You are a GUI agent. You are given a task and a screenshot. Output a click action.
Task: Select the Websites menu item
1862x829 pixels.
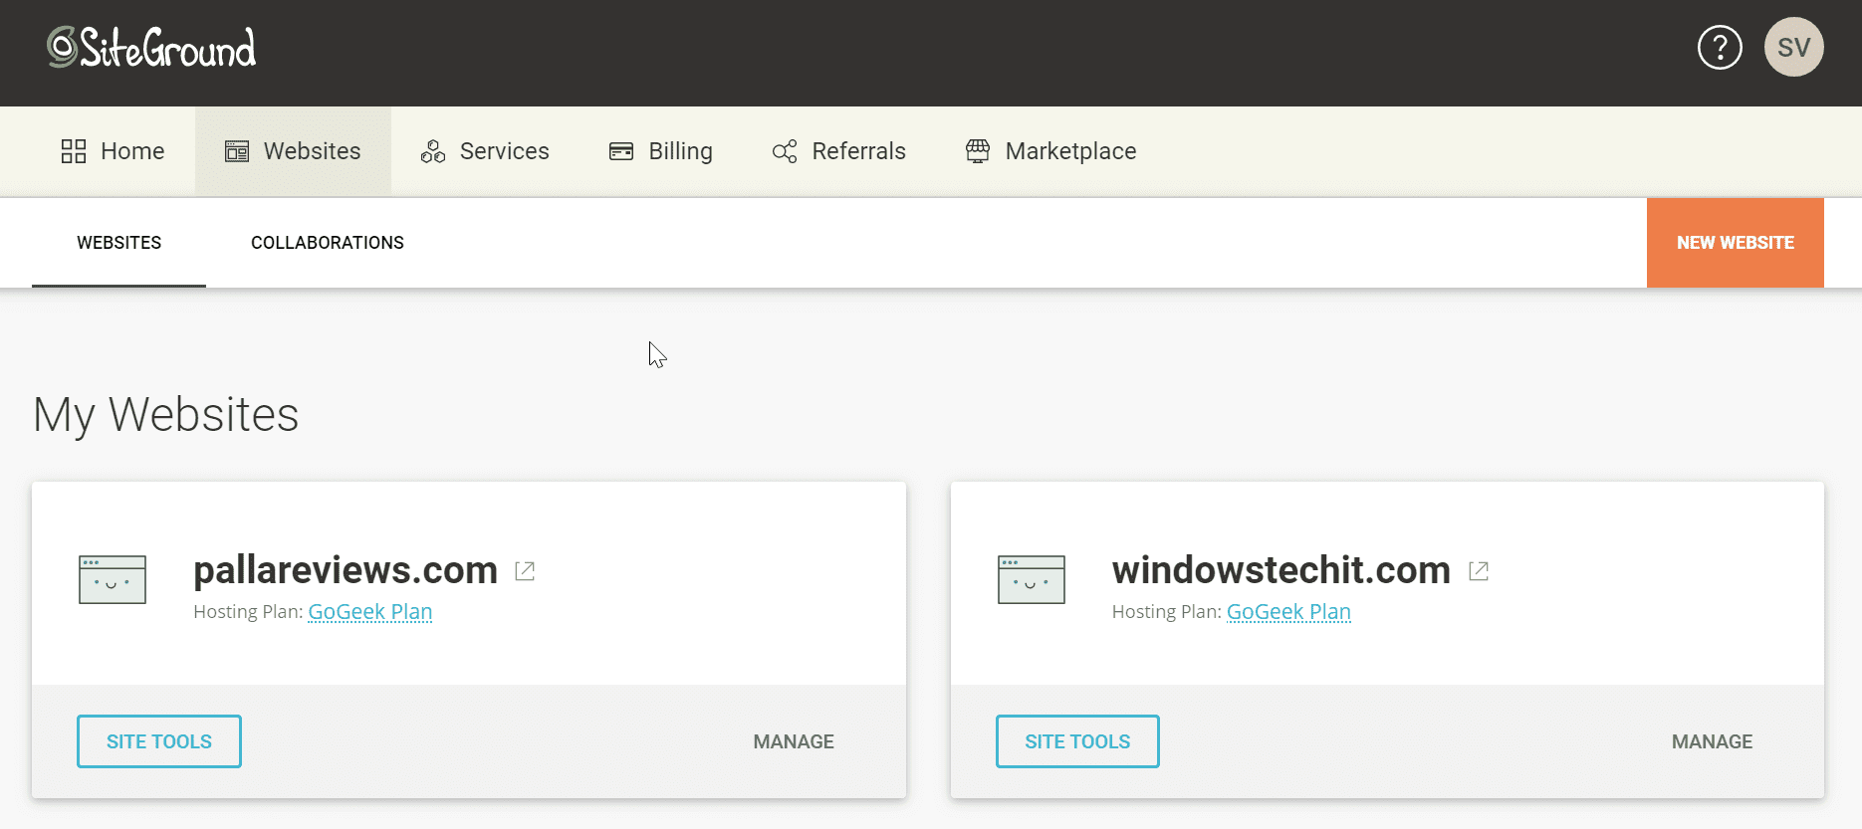coord(293,151)
